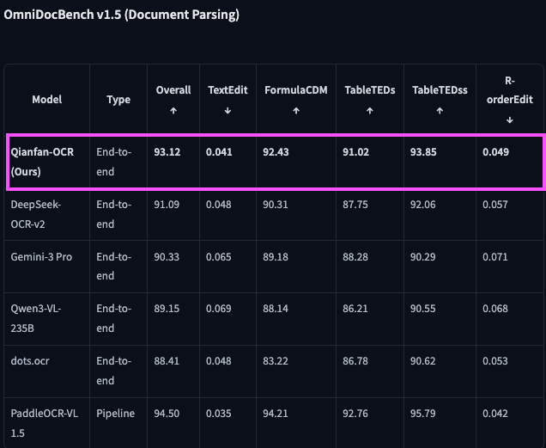The width and height of the screenshot is (546, 448).
Task: Click PaddleOCR-VL overall score 94.50
Action: (167, 414)
